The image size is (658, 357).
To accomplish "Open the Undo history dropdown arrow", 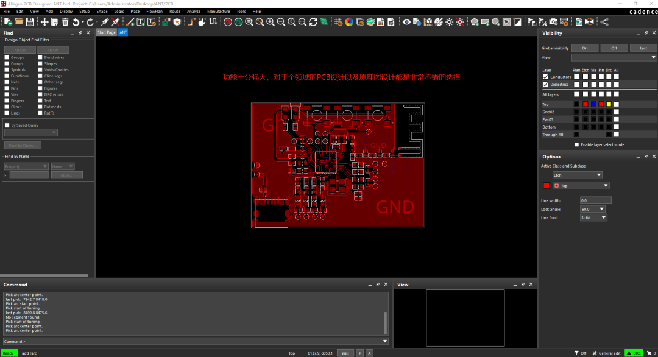I will (x=83, y=22).
